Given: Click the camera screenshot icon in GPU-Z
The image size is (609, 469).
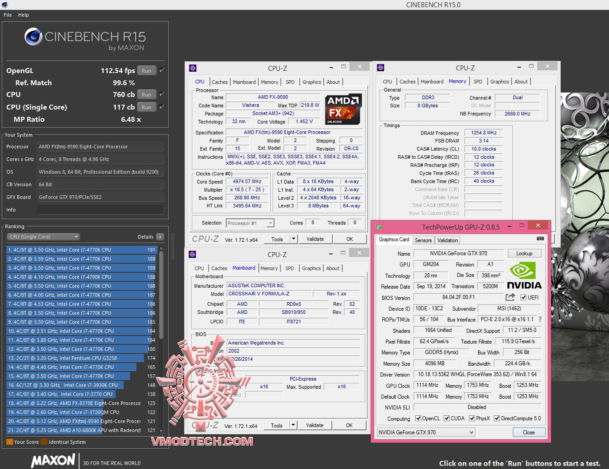Looking at the screenshot, I should pos(540,238).
